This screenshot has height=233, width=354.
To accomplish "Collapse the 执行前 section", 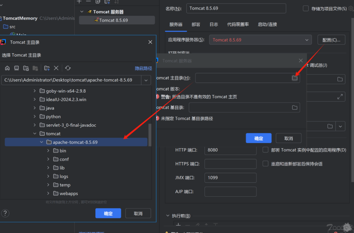I will [x=168, y=216].
